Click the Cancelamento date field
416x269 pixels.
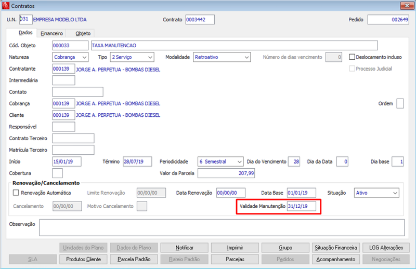[x=67, y=206]
